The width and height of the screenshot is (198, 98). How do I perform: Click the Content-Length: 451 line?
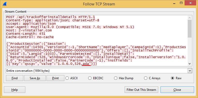pos(26,34)
